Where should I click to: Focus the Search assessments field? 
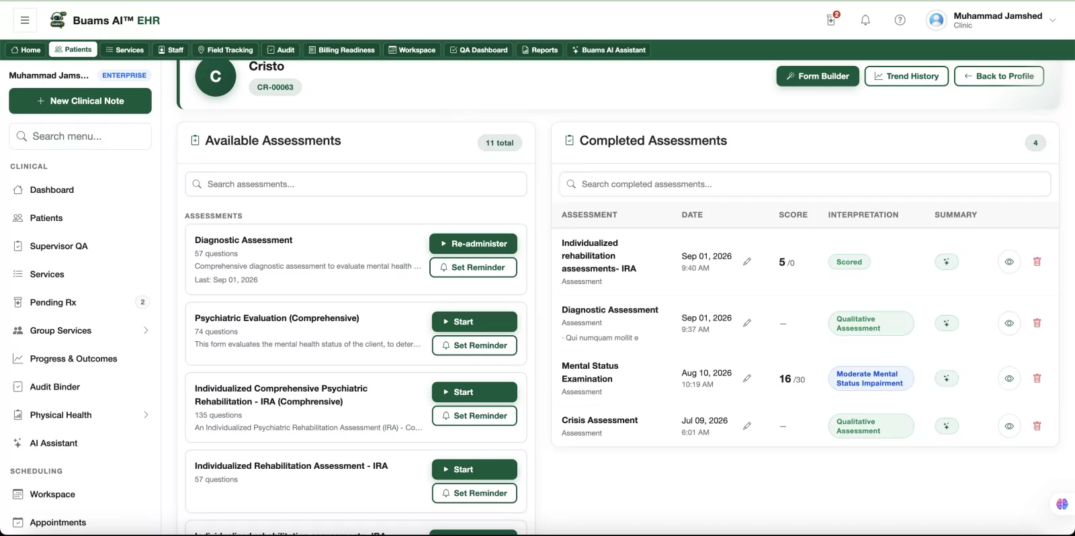tap(356, 184)
